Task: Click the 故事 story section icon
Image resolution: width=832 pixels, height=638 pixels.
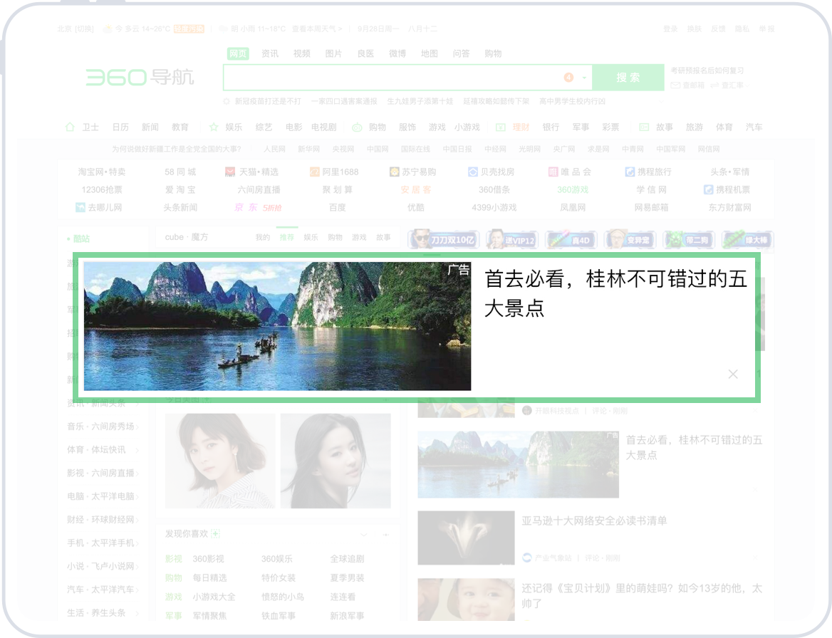Action: click(643, 127)
